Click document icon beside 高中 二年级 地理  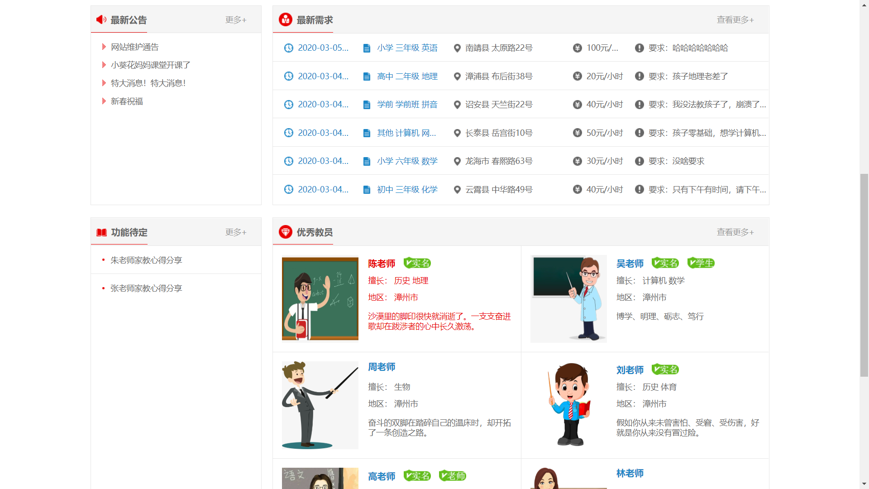point(367,77)
